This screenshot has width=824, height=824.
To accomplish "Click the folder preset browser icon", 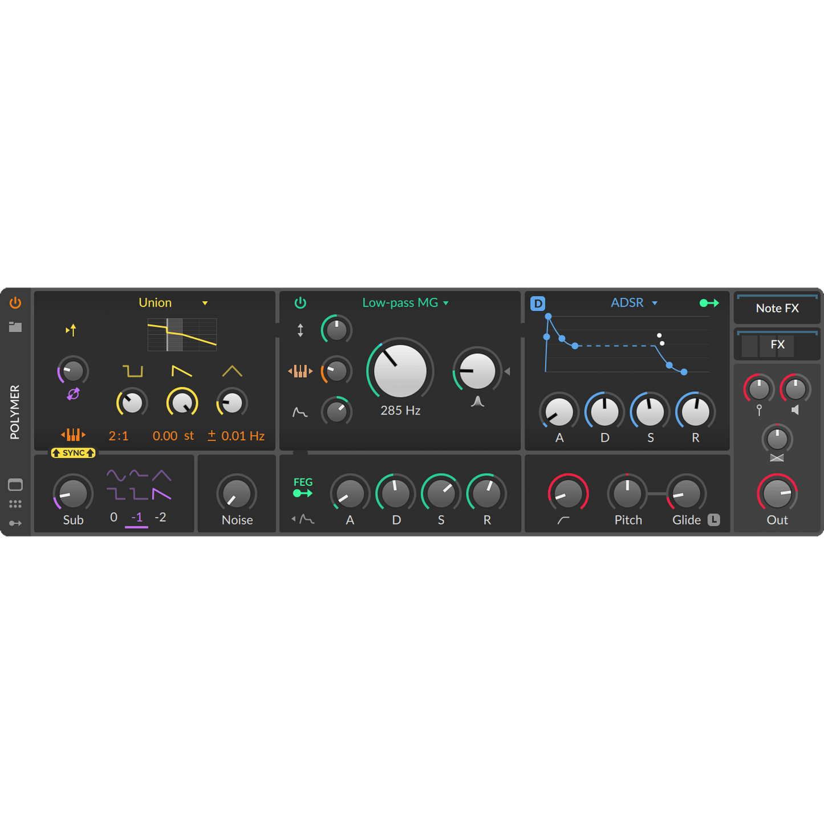I will click(x=15, y=327).
